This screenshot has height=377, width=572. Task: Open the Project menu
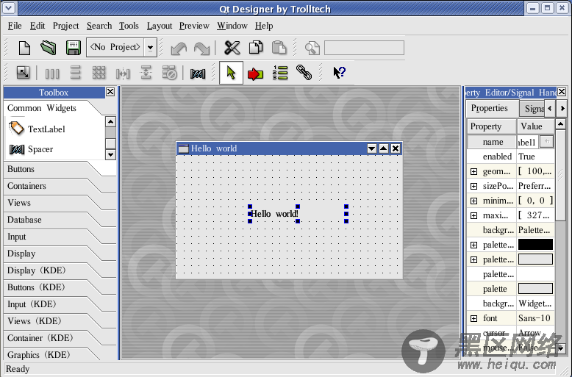click(x=65, y=26)
